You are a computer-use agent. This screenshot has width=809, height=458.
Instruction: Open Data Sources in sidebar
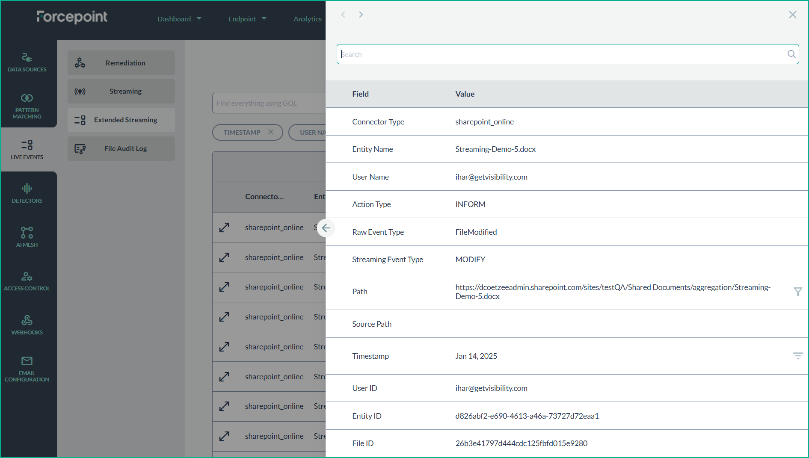click(27, 62)
